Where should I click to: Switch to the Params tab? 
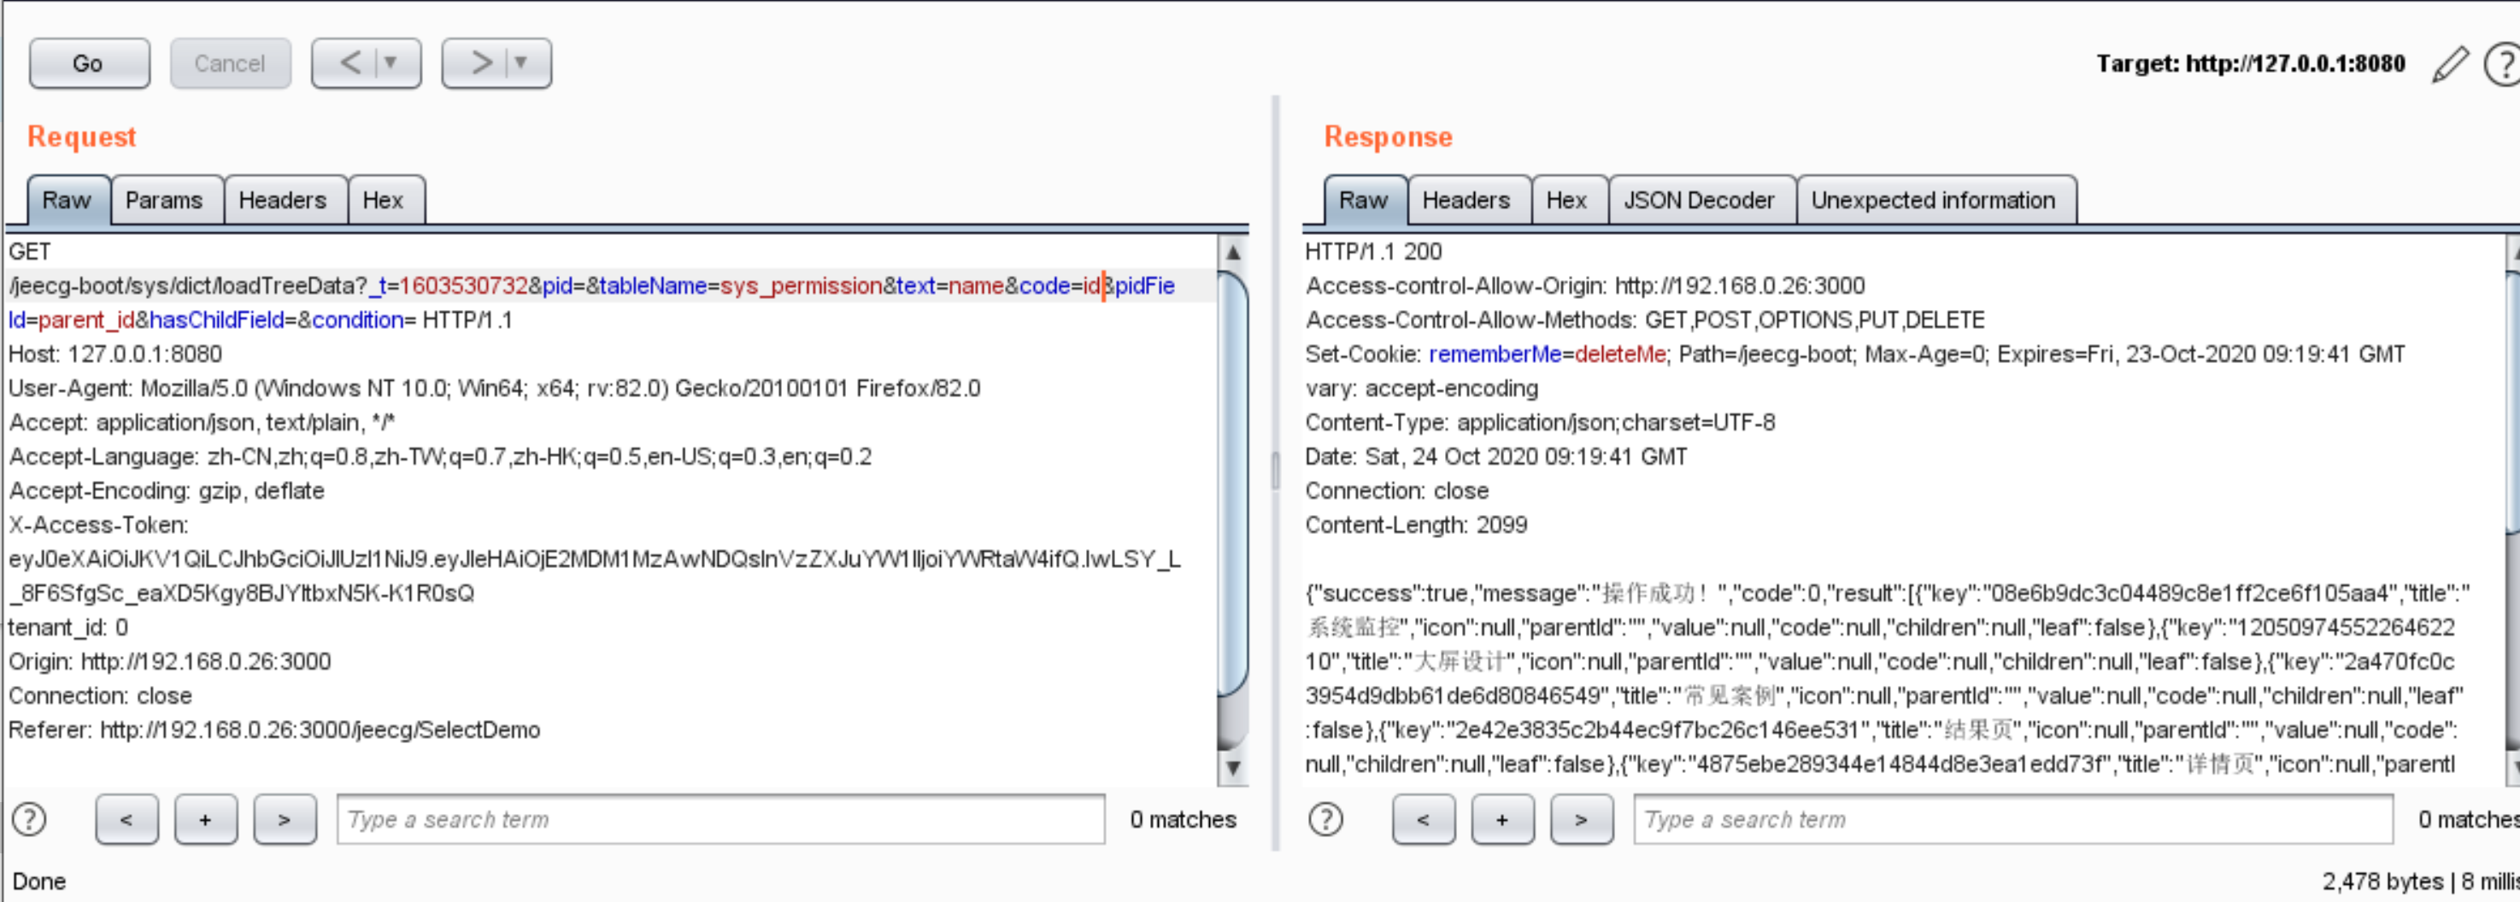(167, 200)
